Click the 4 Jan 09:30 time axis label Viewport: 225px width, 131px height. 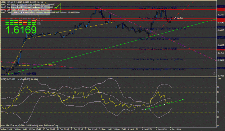[161, 129]
